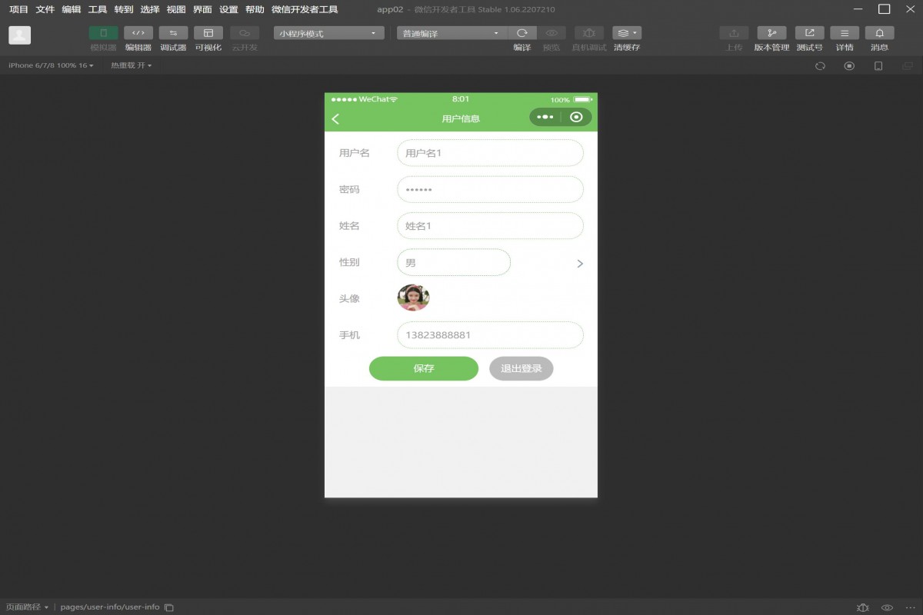This screenshot has height=615, width=923.
Task: Click the compile refresh icon
Action: click(x=522, y=33)
